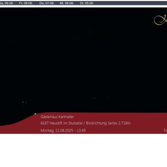Click the Gästehaus Kartnaller caption text
This screenshot has width=167, height=167.
point(57,117)
